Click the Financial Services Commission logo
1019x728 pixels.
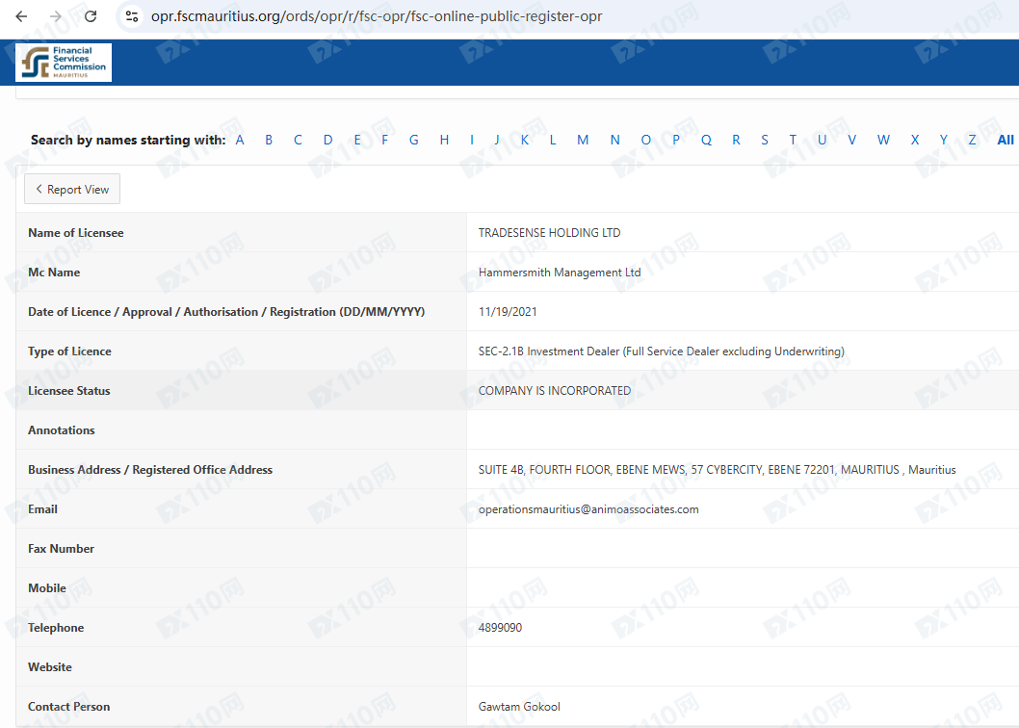click(x=64, y=63)
